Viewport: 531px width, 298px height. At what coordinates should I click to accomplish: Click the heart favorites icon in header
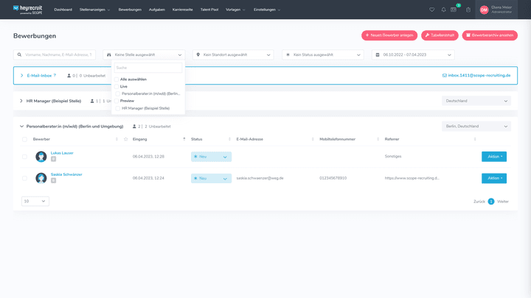[432, 10]
